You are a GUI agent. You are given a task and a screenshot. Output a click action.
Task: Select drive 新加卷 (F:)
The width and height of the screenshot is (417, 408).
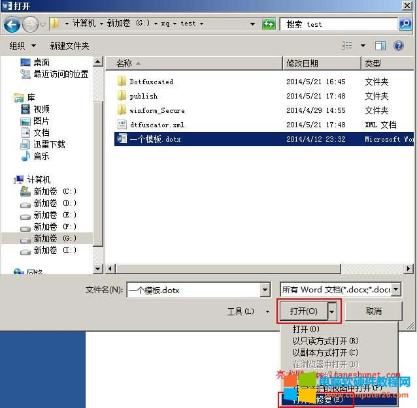(48, 227)
